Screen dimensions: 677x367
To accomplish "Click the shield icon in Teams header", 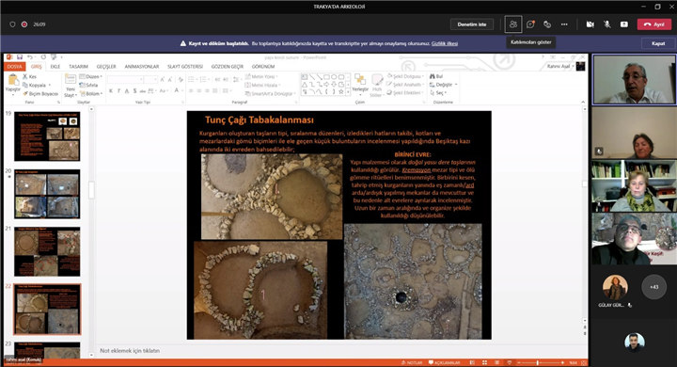I will pyautogui.click(x=12, y=24).
